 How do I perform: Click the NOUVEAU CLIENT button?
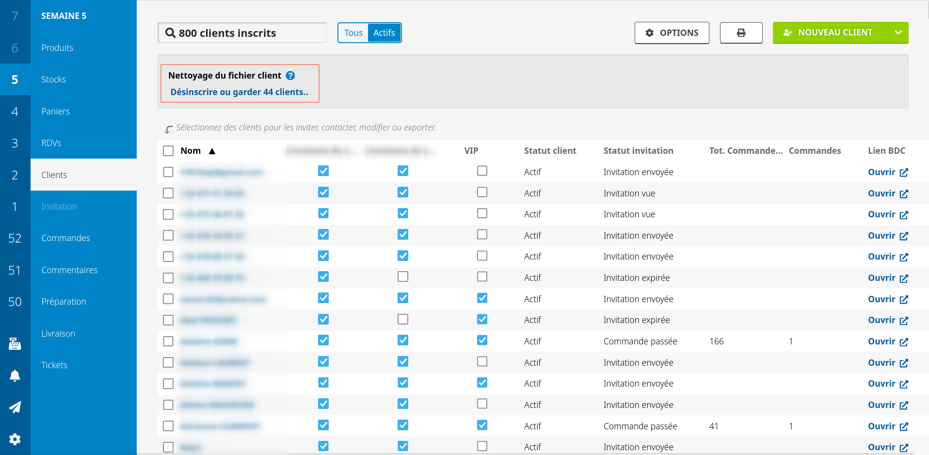[x=830, y=33]
